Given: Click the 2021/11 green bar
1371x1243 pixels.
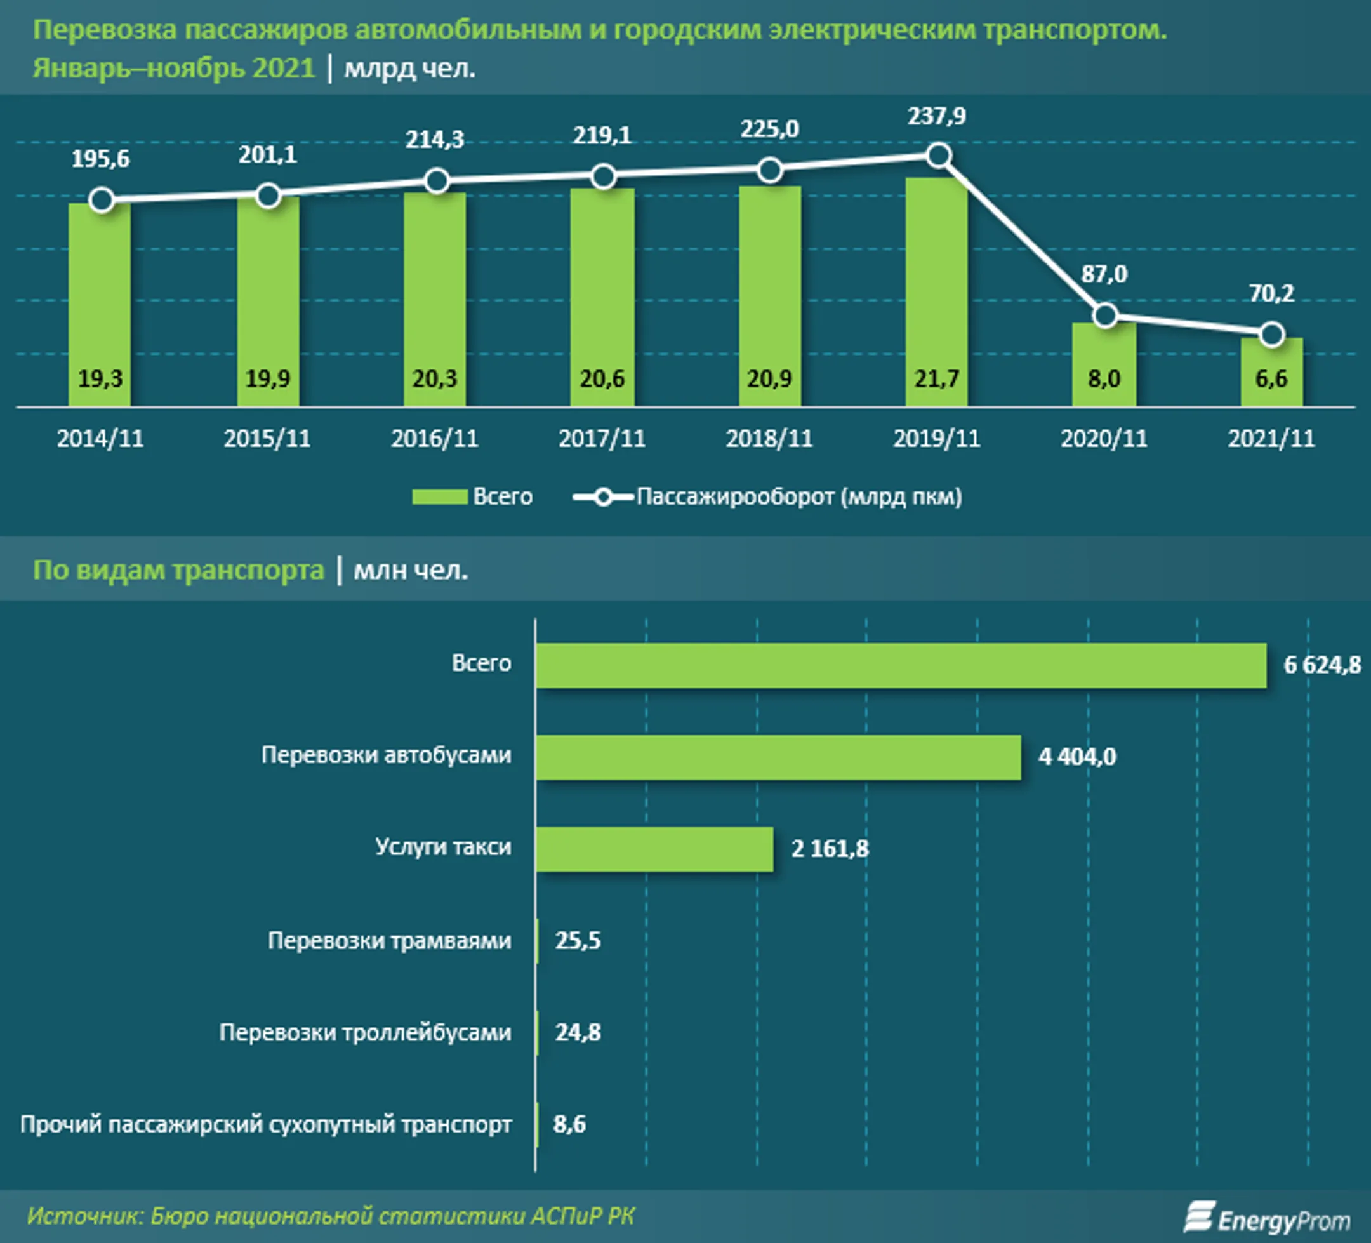Looking at the screenshot, I should click(x=1272, y=372).
